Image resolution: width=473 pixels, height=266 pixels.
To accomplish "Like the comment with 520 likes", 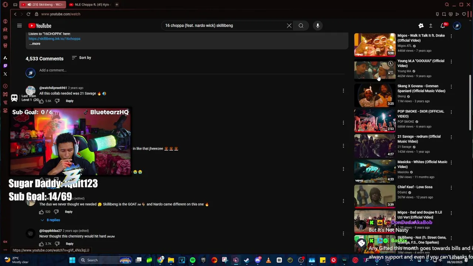I will point(41,212).
